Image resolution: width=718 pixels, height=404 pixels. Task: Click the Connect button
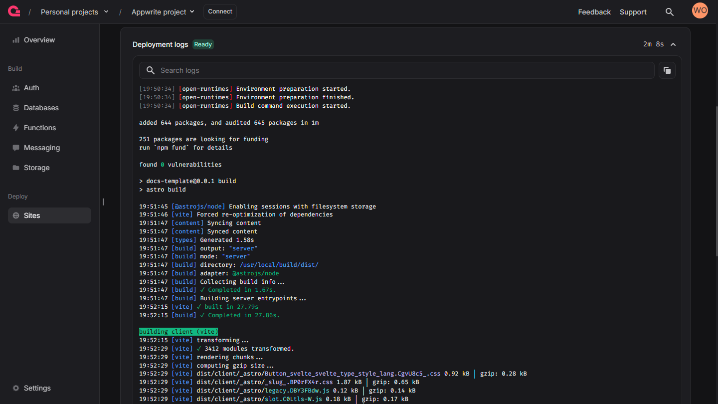pos(220,11)
